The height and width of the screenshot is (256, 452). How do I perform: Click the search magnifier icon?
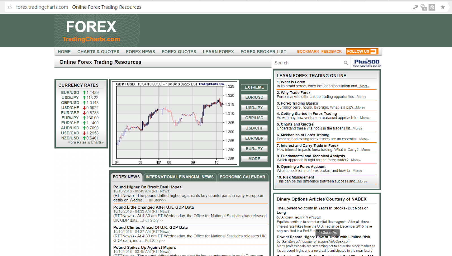pyautogui.click(x=346, y=63)
